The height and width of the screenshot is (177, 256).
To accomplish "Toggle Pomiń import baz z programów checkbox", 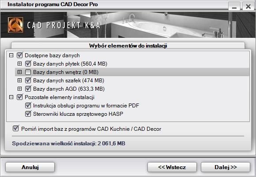I will [x=16, y=129].
